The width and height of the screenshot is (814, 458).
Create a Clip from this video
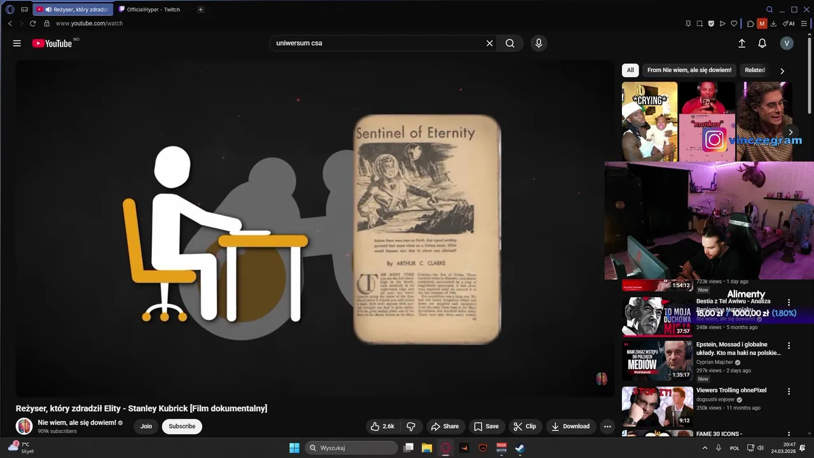click(x=525, y=426)
